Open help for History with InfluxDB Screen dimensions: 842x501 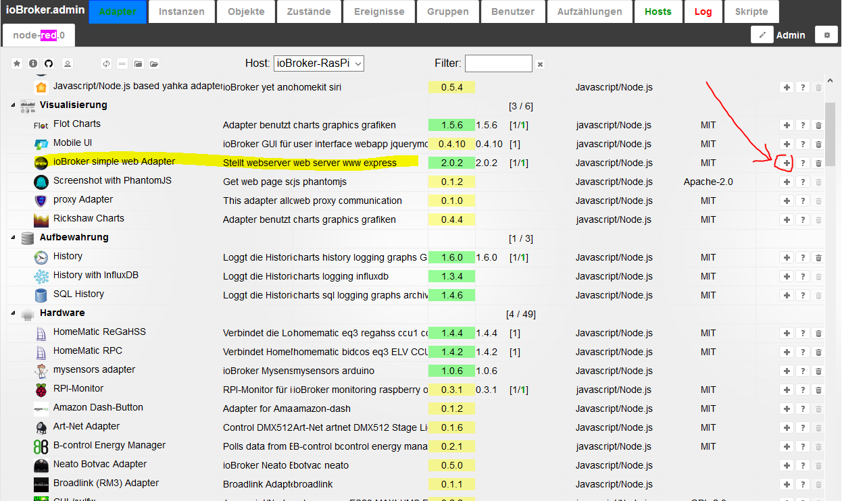803,276
